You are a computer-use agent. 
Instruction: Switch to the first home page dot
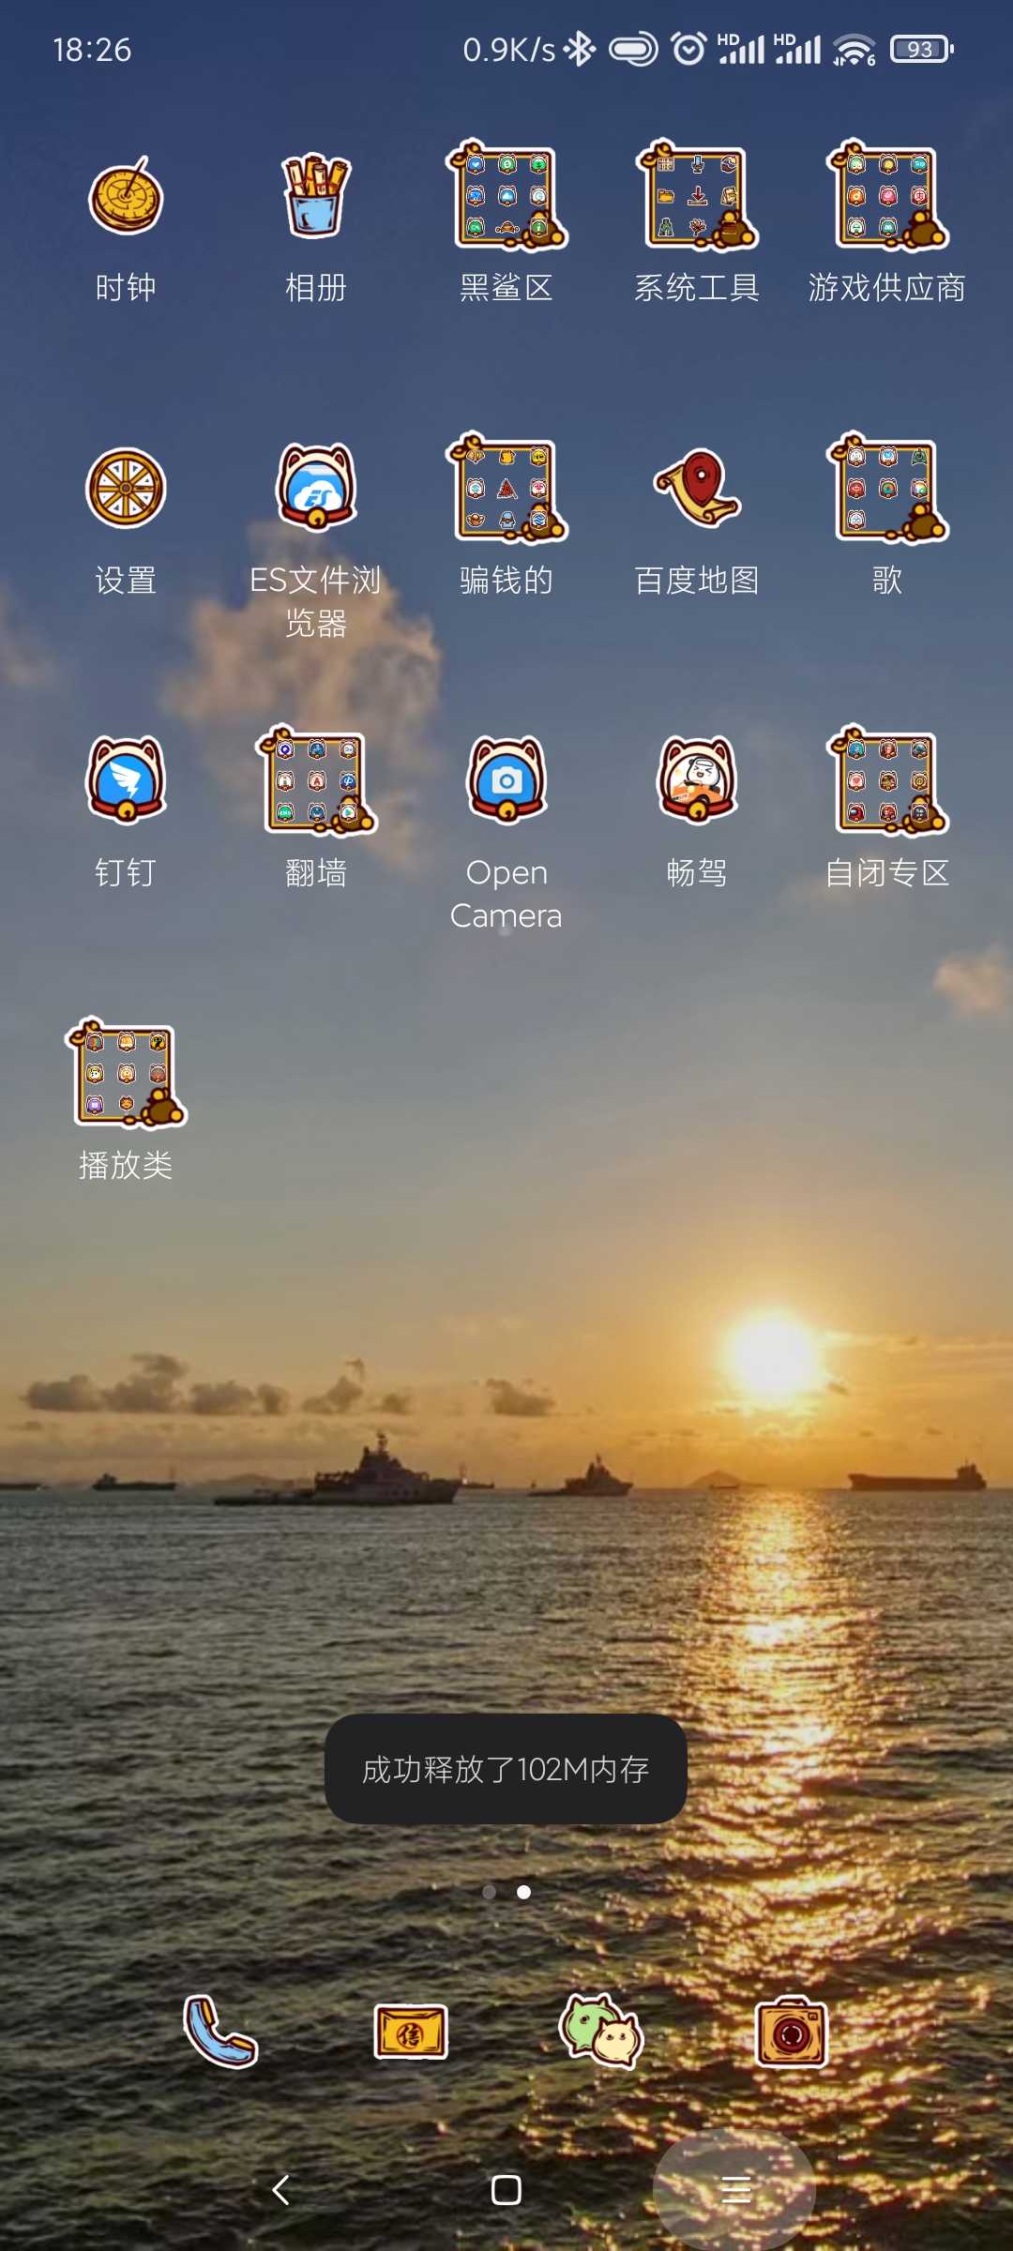tap(489, 1892)
